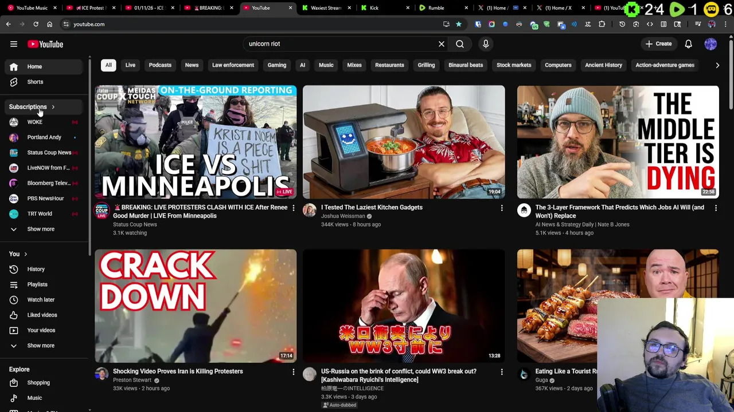Open TRT World subscription

coord(44,213)
